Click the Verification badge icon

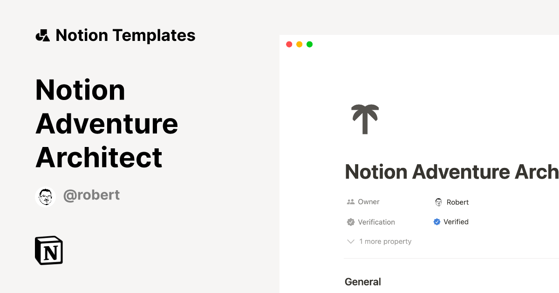click(350, 222)
